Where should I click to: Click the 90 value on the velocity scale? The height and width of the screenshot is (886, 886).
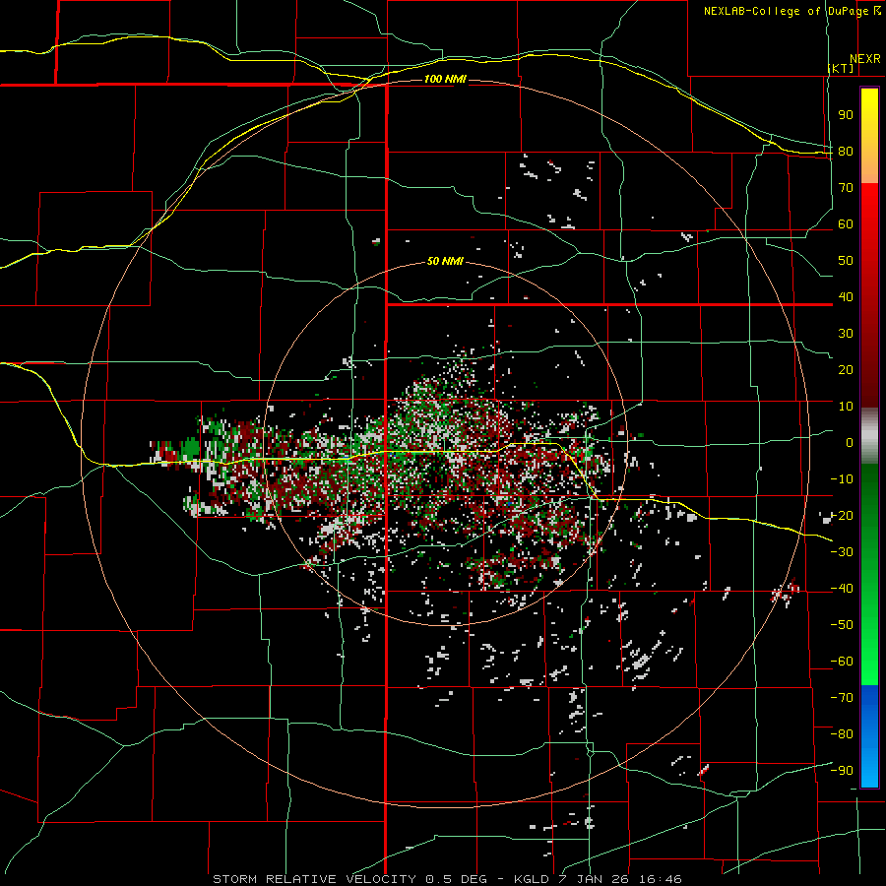(846, 115)
